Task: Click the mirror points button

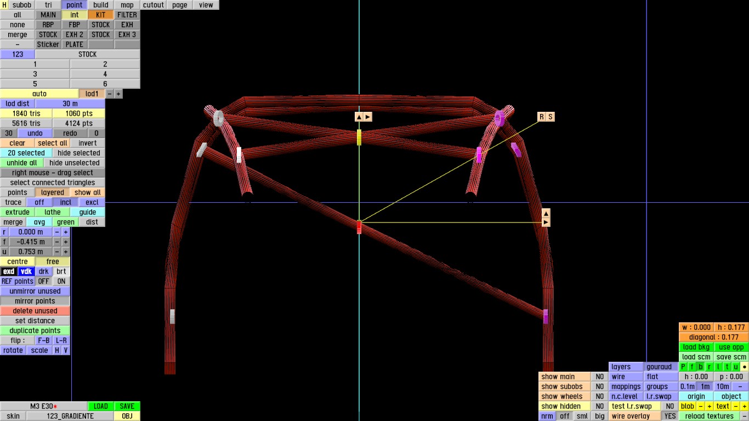Action: coord(35,301)
